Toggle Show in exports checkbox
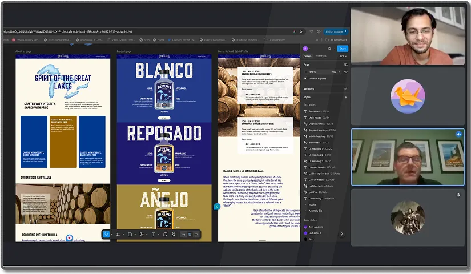The image size is (471, 274). pos(305,78)
